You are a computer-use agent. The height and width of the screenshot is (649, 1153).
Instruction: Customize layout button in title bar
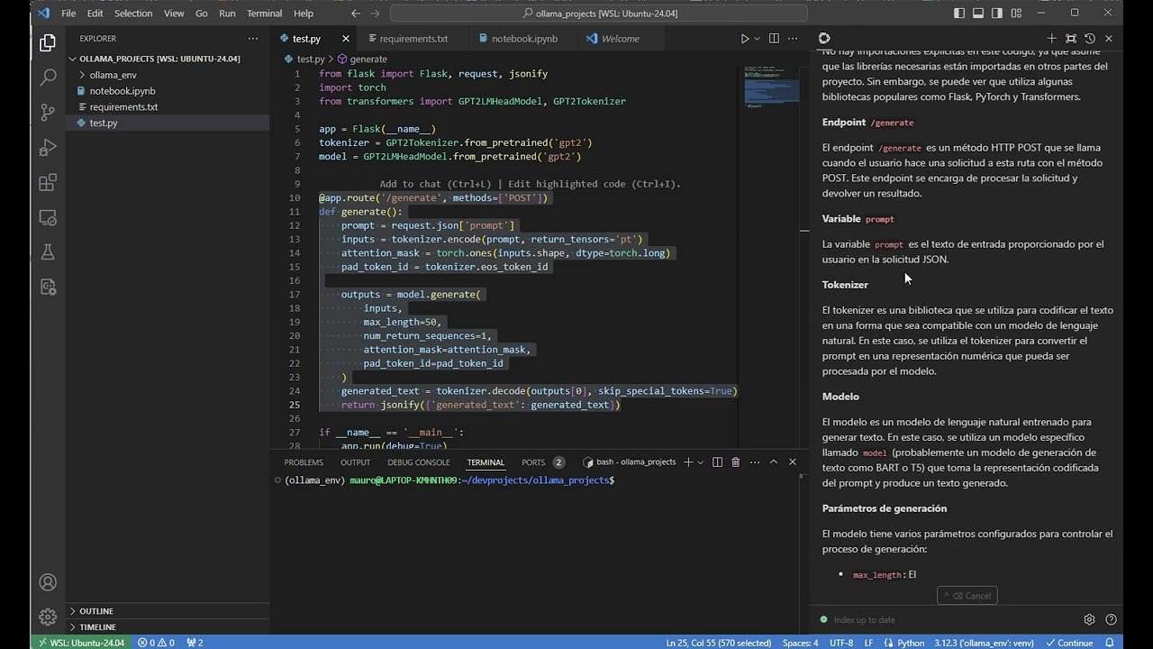click(x=1017, y=14)
